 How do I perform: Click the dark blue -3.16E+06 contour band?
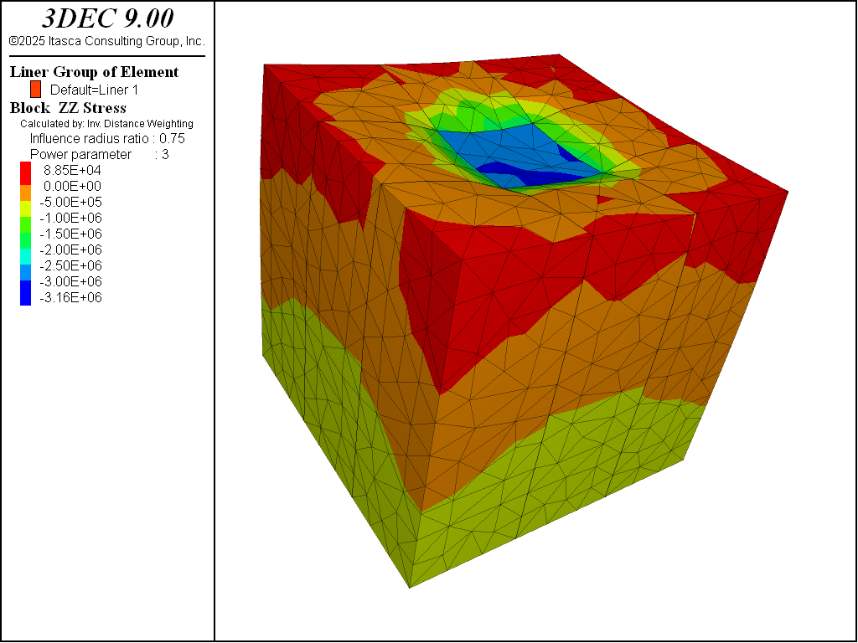pos(26,293)
